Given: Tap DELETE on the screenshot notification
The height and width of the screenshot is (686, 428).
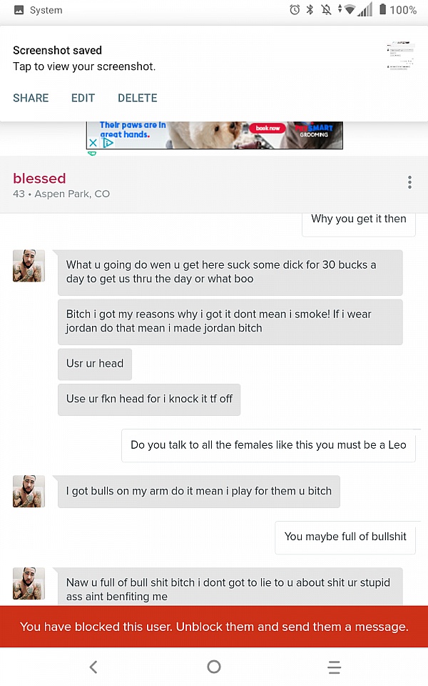Looking at the screenshot, I should pyautogui.click(x=138, y=98).
